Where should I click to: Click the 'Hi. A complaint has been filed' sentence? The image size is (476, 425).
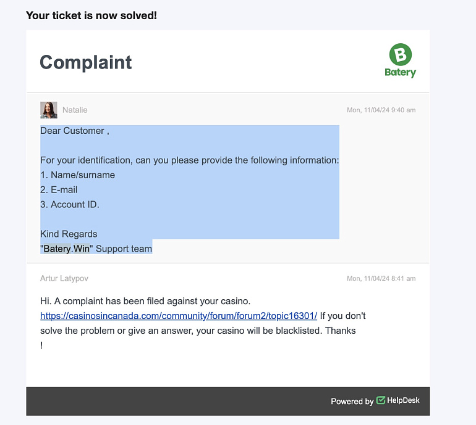point(145,301)
